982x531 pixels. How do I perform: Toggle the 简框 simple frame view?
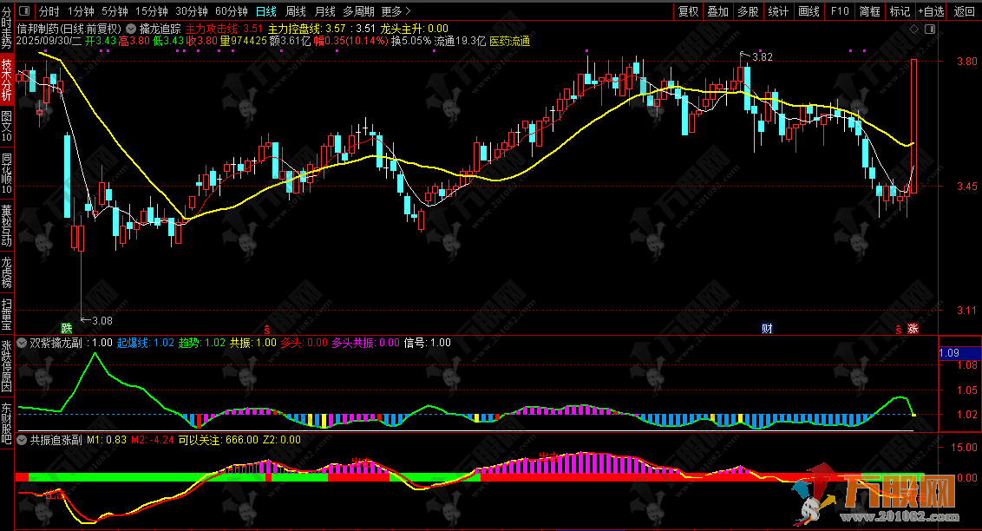870,11
